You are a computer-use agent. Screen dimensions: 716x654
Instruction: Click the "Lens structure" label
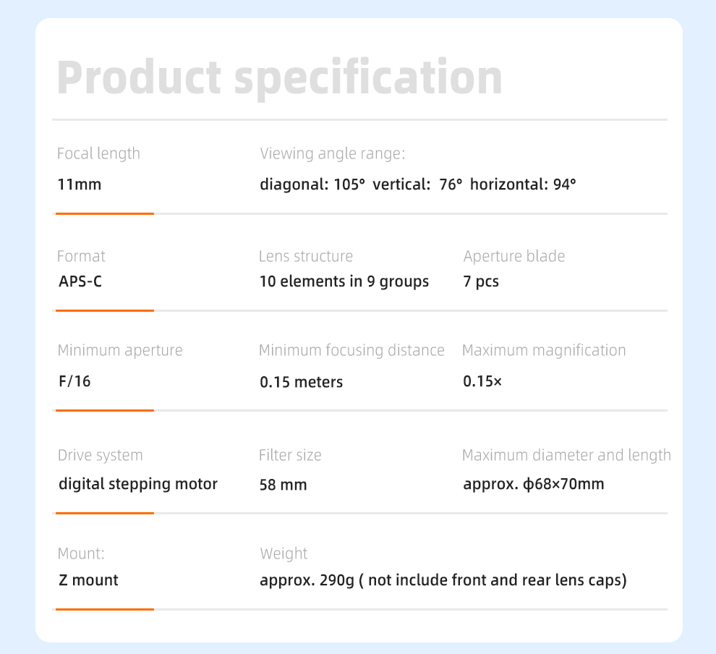(306, 256)
